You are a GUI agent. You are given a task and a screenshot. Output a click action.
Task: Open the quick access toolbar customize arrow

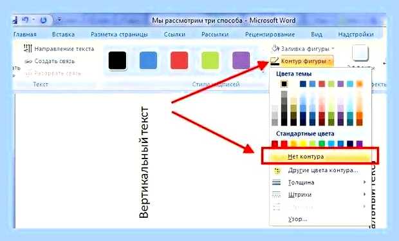click(59, 19)
